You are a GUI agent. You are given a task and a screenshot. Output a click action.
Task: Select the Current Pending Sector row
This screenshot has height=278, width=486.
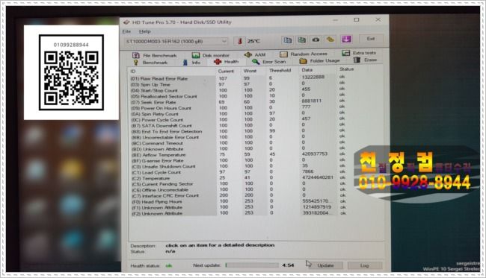(238, 184)
